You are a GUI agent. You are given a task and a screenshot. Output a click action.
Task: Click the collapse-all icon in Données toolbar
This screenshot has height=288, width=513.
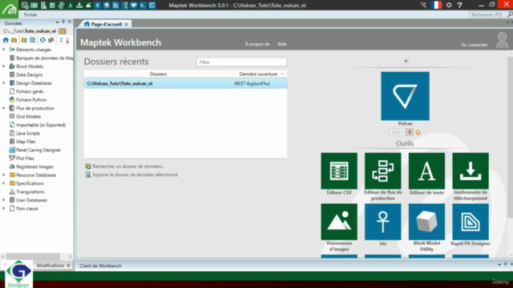pyautogui.click(x=61, y=40)
